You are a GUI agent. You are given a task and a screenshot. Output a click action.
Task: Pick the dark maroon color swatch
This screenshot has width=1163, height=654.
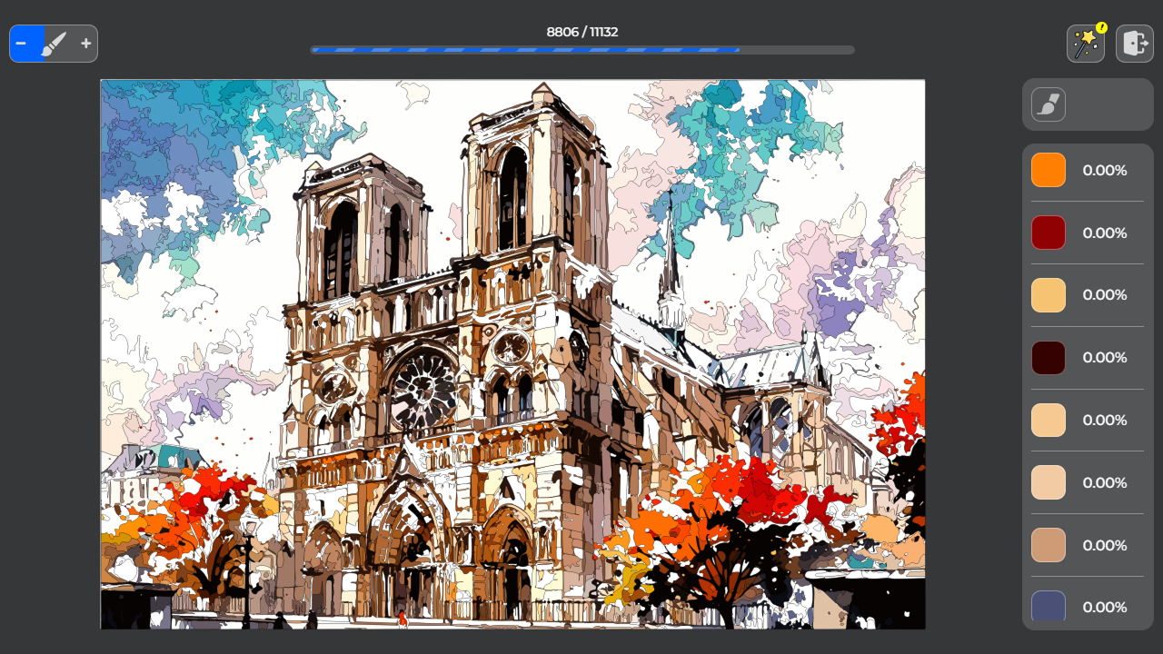(1048, 357)
